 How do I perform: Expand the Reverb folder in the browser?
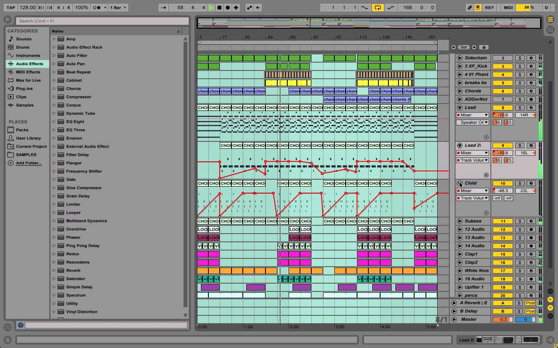coord(54,271)
